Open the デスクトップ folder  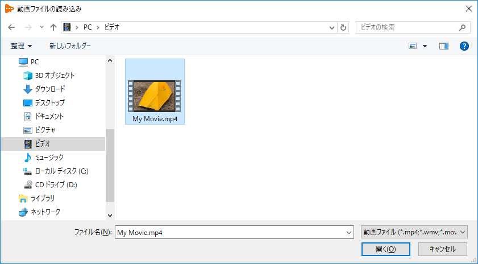tap(49, 103)
